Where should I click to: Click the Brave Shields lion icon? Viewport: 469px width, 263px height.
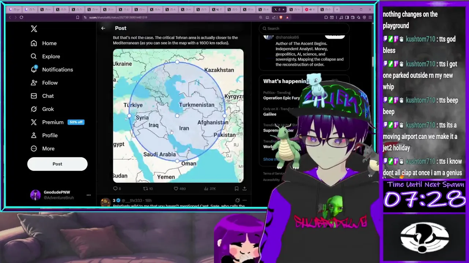pyautogui.click(x=281, y=17)
